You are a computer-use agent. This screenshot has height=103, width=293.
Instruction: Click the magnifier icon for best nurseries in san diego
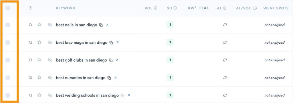(30, 78)
